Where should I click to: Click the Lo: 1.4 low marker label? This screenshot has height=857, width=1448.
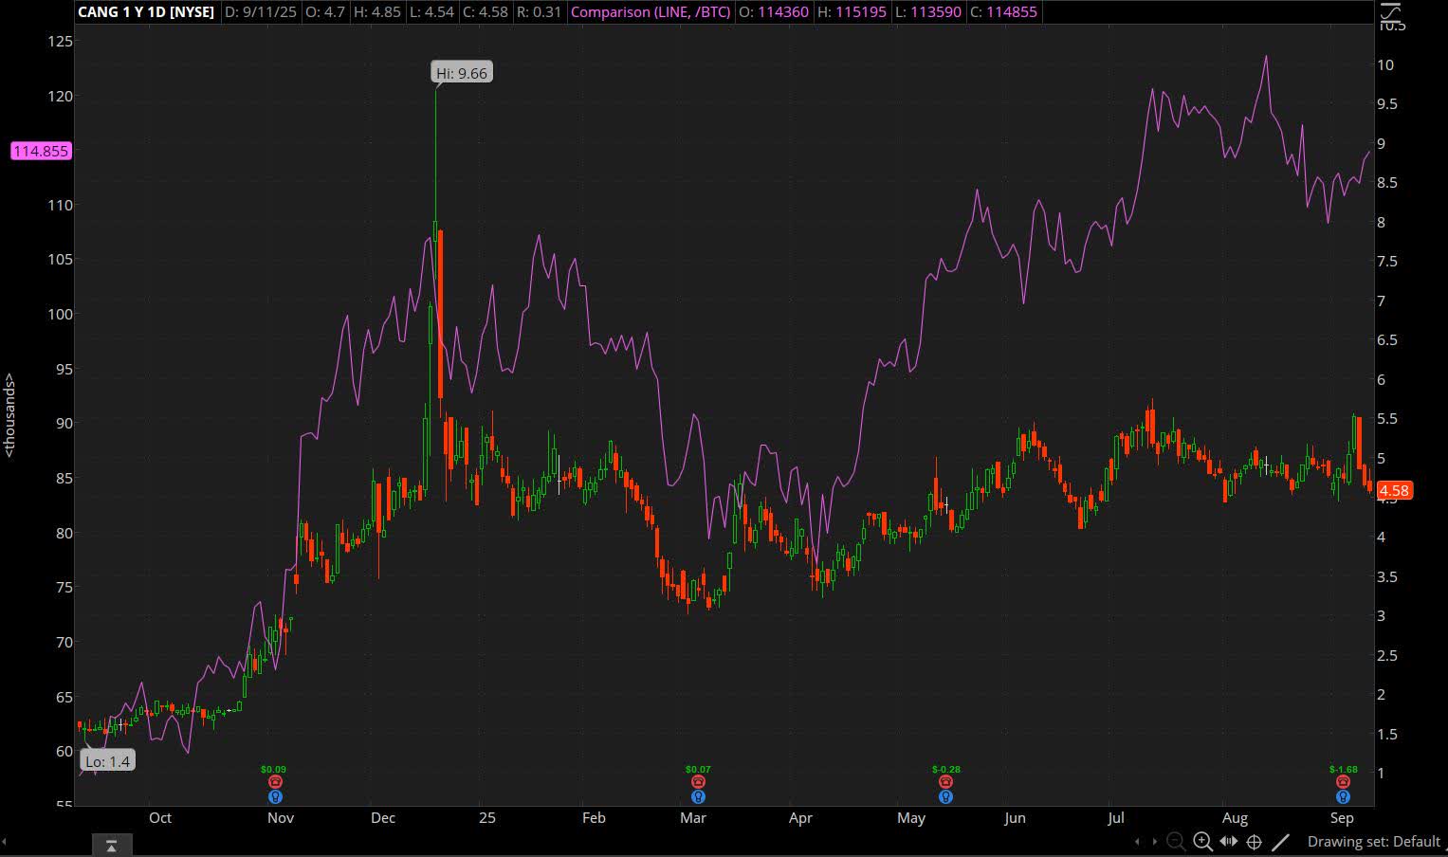point(107,760)
